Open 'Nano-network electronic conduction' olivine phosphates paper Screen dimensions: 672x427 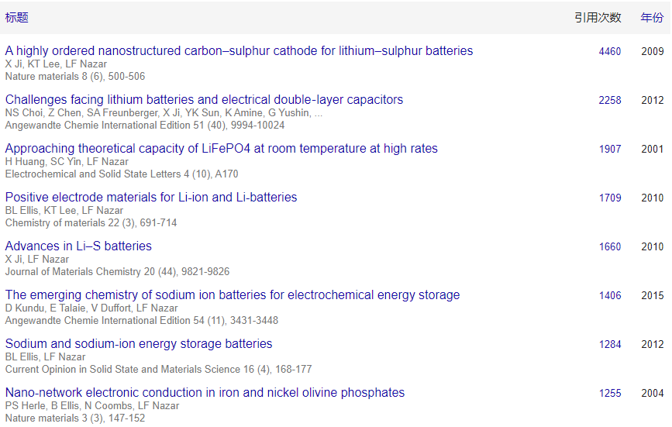point(205,392)
